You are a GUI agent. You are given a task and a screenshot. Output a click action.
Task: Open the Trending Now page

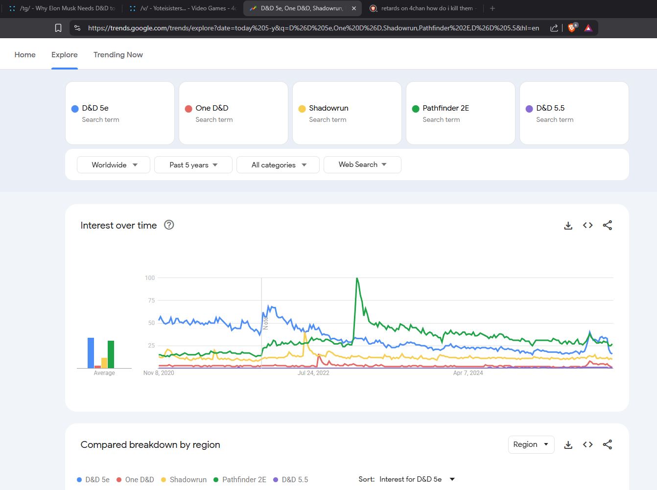click(118, 55)
